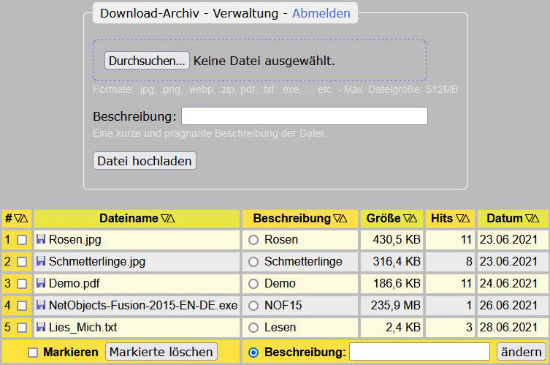Click down-pointing sort triangle in Datum header
The image size is (550, 365).
[x=529, y=218]
